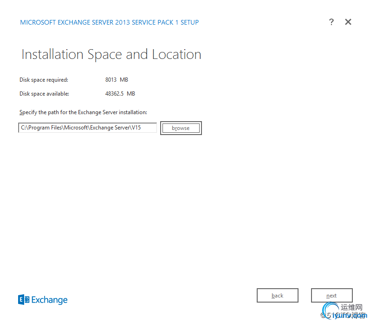Click 'Specify the path for the Exchange Server installation:' label

coord(83,112)
